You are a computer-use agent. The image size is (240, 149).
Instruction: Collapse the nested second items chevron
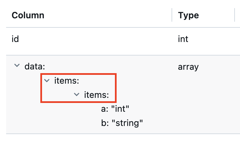(77, 94)
